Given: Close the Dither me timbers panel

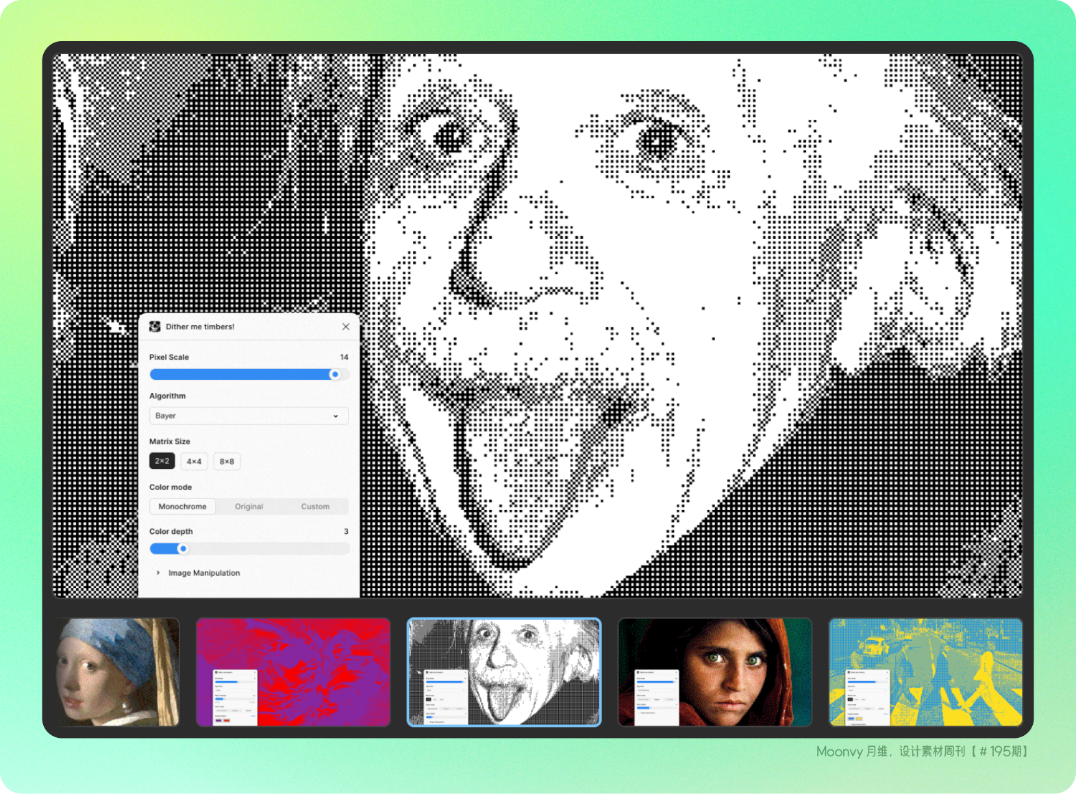Looking at the screenshot, I should [x=346, y=326].
